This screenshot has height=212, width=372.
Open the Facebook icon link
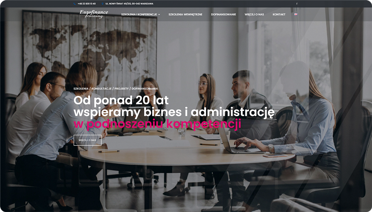[297, 4]
